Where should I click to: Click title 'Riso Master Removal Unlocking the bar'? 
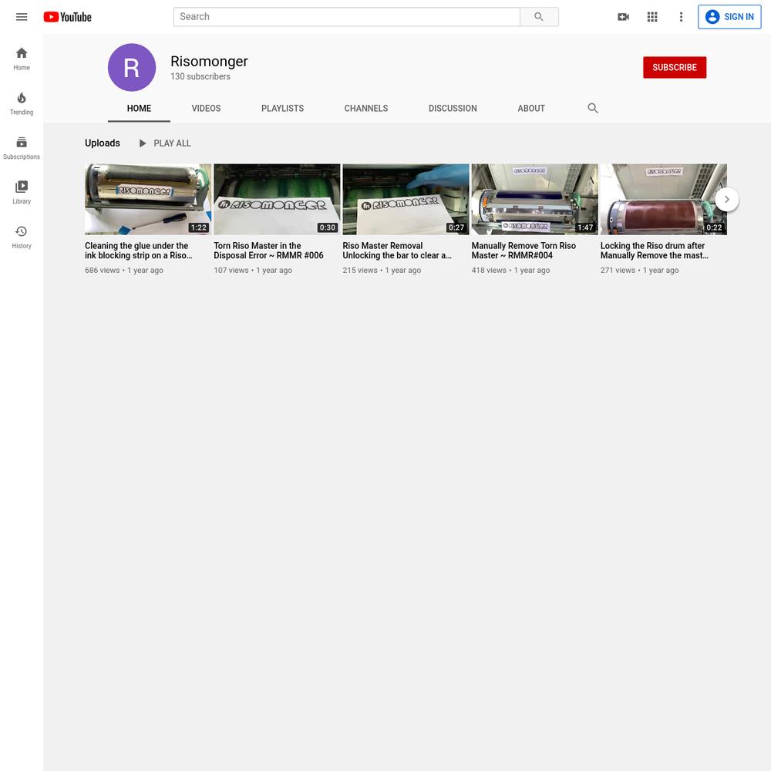click(397, 251)
